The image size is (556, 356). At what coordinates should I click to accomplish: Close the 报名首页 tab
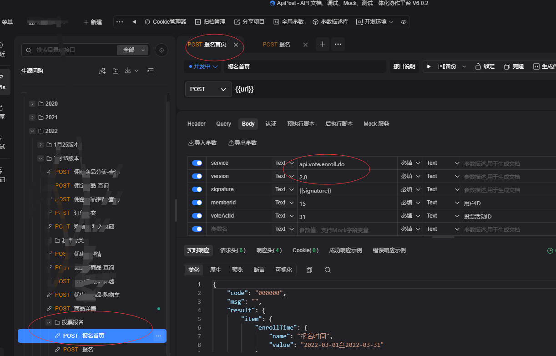[236, 45]
